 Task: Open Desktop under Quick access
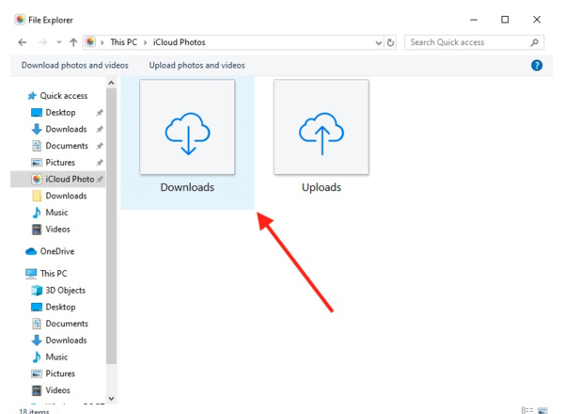60,112
